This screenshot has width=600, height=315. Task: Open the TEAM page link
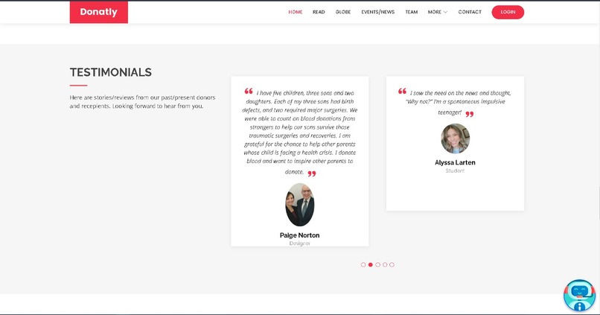coord(412,12)
